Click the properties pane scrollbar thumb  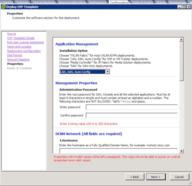click(x=182, y=61)
